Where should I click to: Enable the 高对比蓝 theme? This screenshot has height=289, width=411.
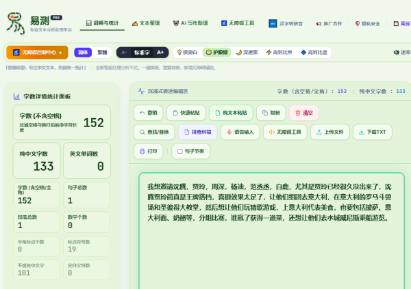click(x=314, y=53)
